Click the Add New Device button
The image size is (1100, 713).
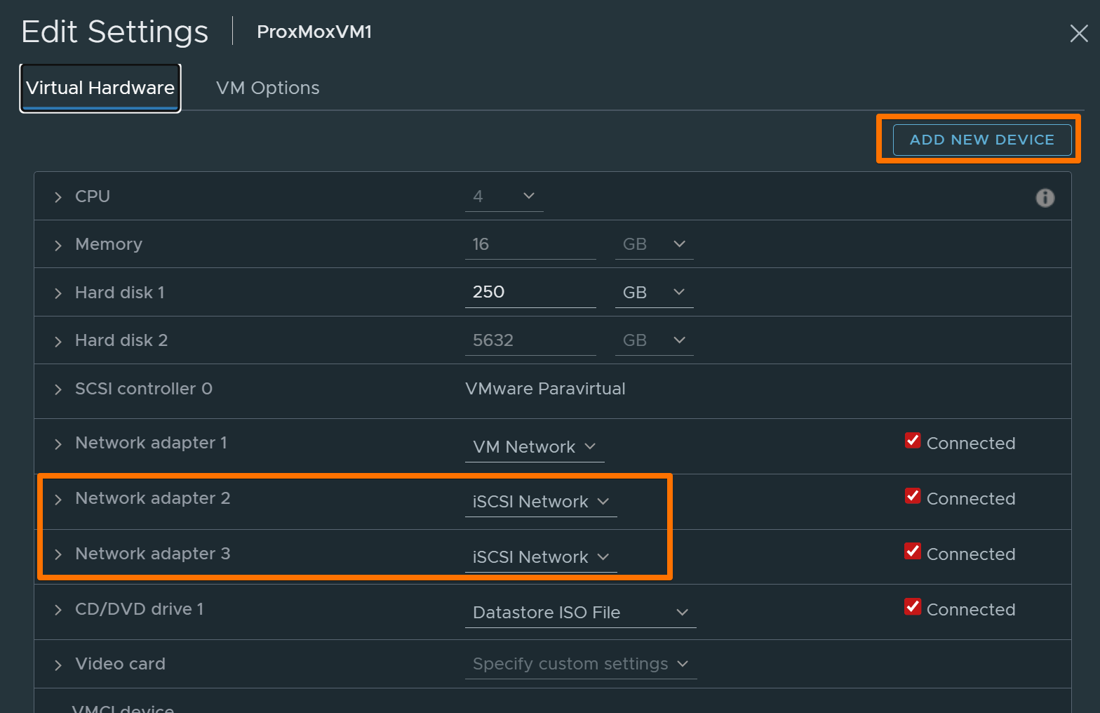pos(981,140)
